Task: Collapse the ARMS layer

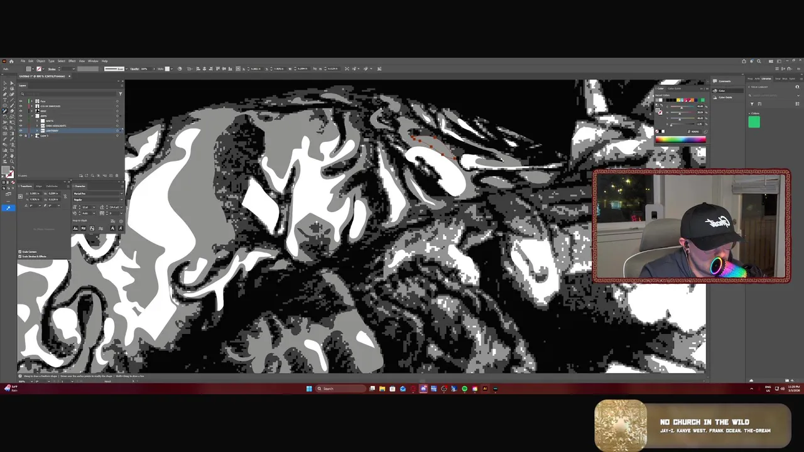Action: pos(32,116)
